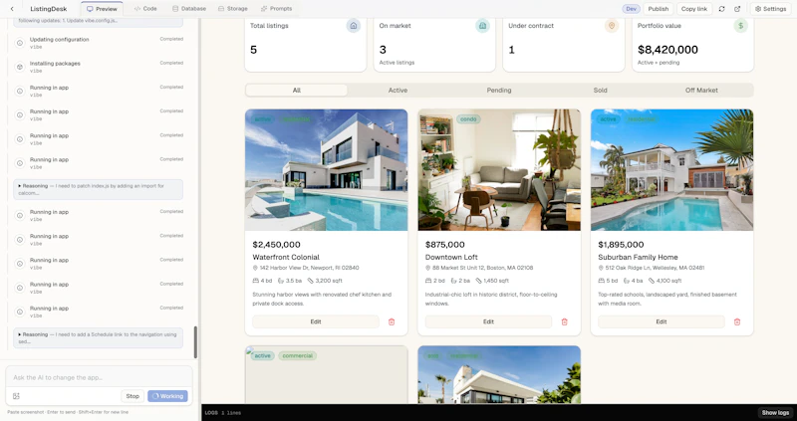The height and width of the screenshot is (421, 797).
Task: Filter listings by Off Market
Action: [701, 91]
